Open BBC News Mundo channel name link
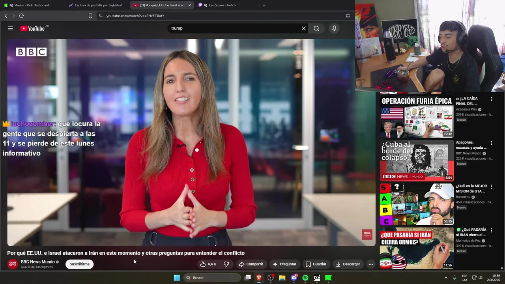This screenshot has height=284, width=505. point(37,262)
